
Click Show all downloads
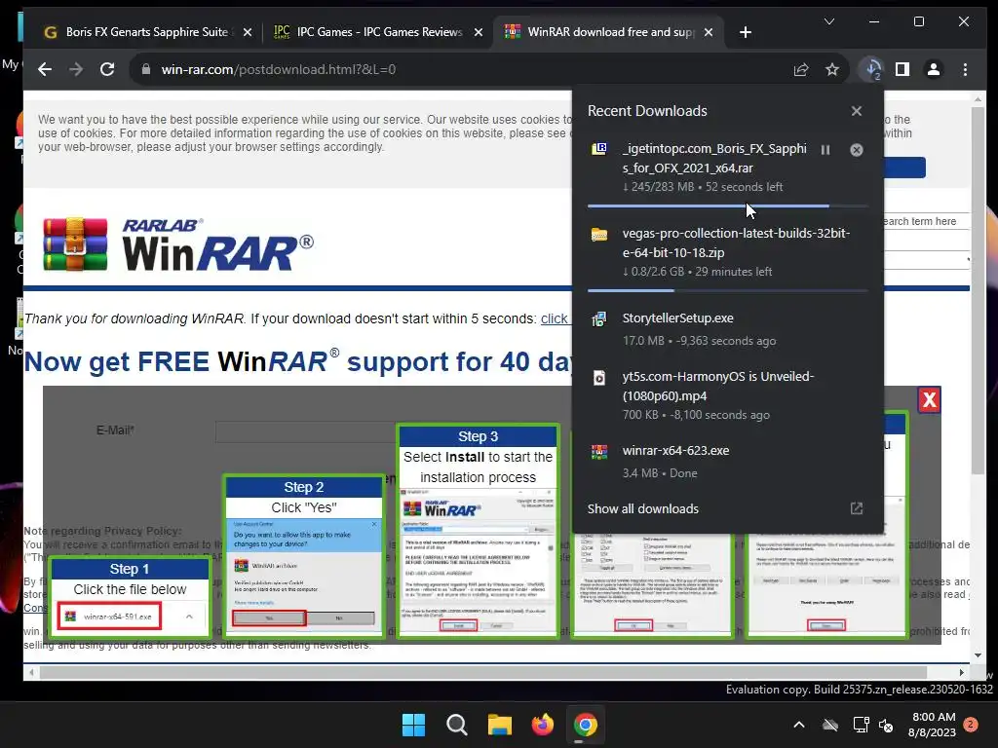643,508
